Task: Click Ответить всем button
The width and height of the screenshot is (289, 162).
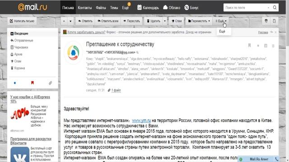Action: point(108,21)
